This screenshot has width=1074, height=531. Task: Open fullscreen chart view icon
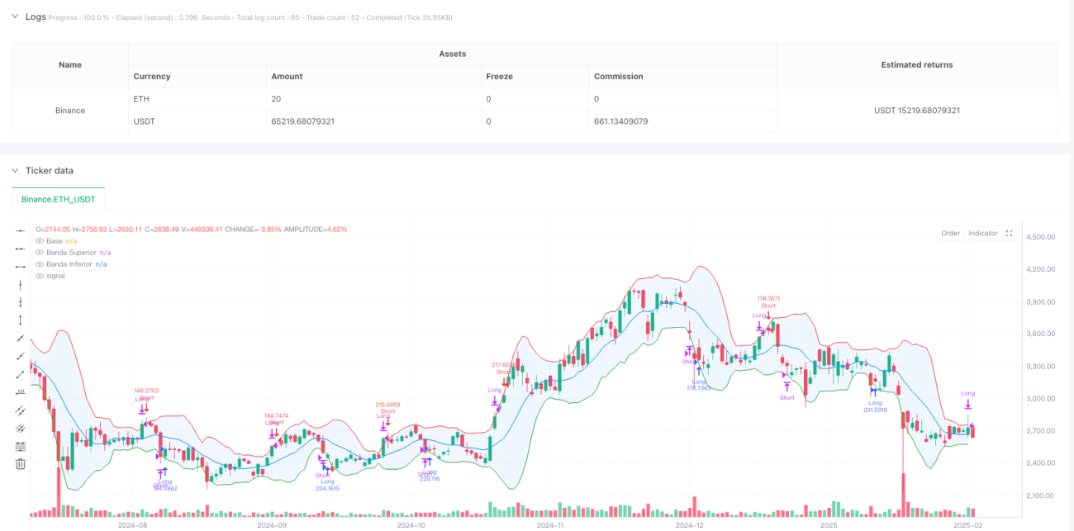click(x=1009, y=233)
